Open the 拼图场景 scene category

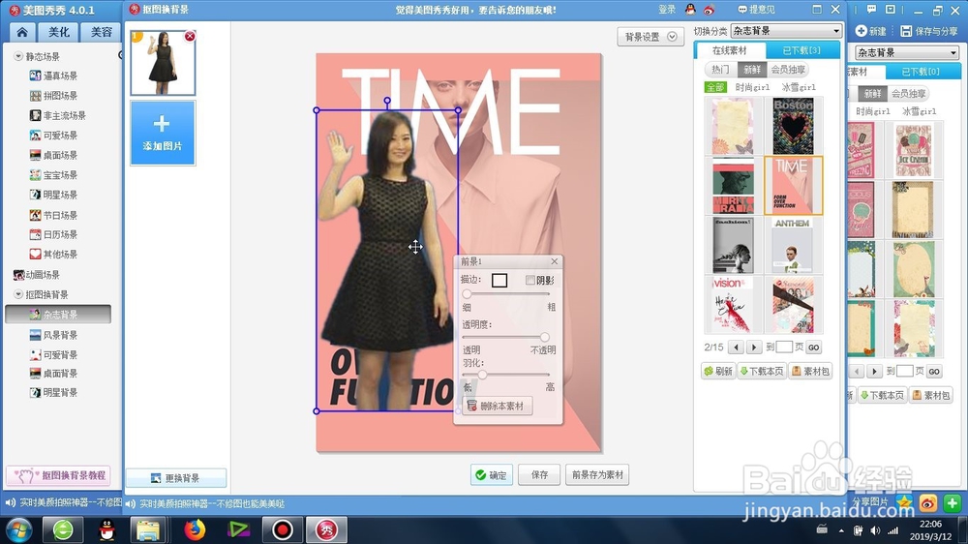point(53,96)
